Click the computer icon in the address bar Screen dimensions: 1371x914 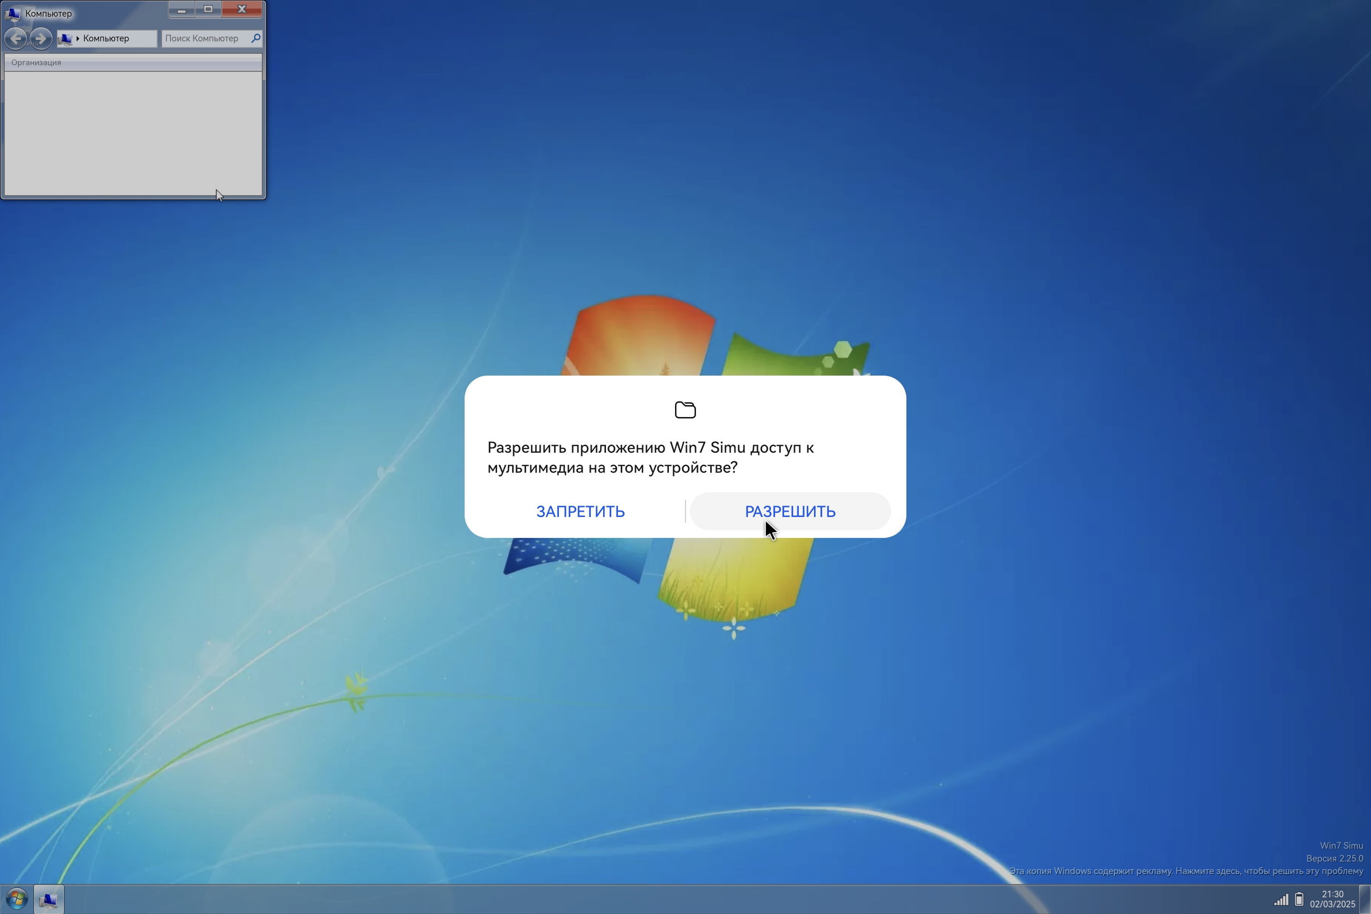66,39
